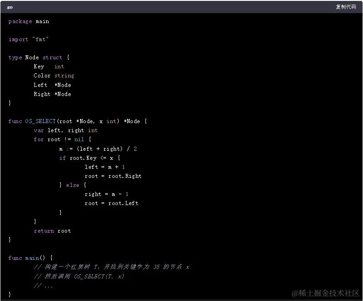
Task: Click the import "fmt" line
Action: click(x=29, y=39)
